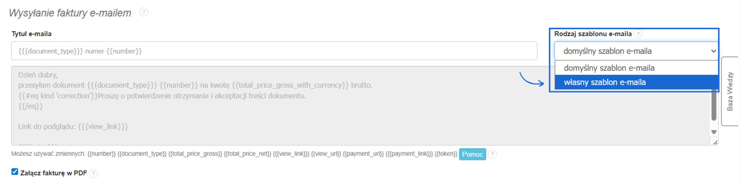Open help tooltip for Rodzaj szablonu e-maila
740x187 pixels.
point(638,34)
